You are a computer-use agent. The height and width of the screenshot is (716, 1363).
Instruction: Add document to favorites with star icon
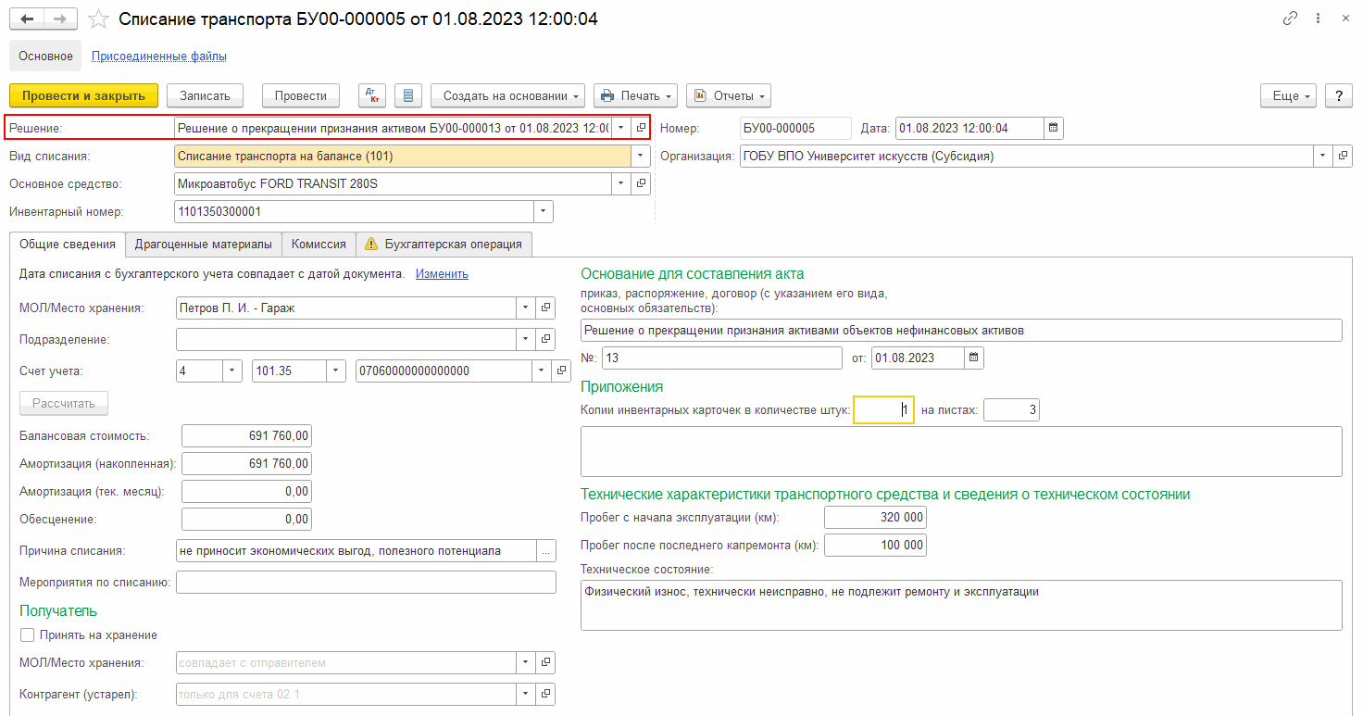97,19
